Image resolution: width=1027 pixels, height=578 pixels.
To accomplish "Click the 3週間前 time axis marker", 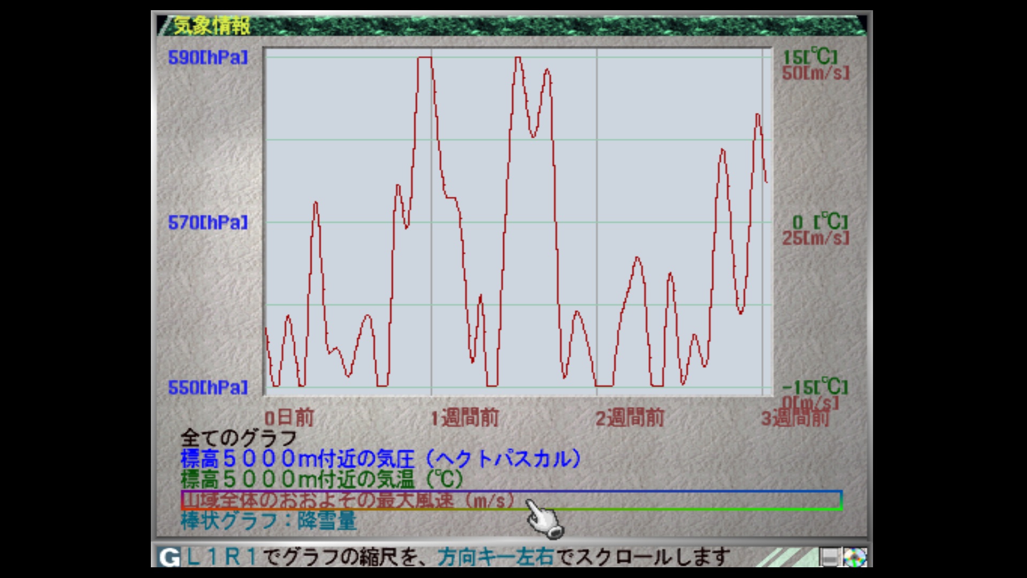I will (x=795, y=418).
